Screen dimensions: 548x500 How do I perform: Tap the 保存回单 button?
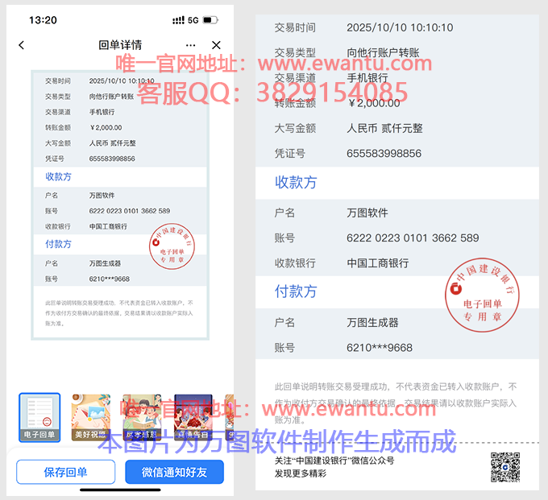point(66,472)
